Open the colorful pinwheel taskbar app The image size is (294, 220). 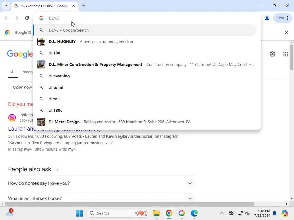[181, 213]
